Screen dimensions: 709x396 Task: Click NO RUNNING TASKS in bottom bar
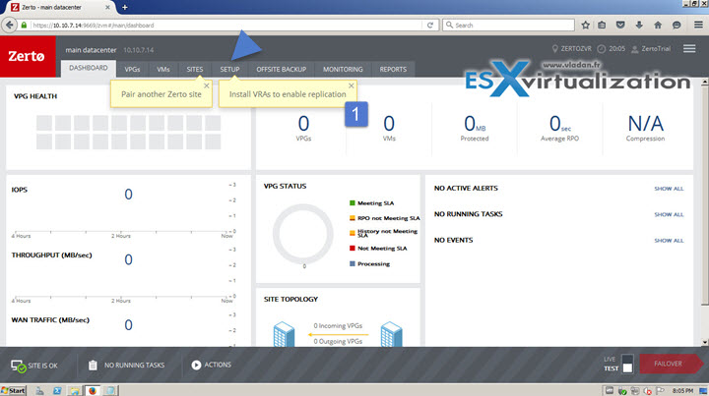point(134,365)
